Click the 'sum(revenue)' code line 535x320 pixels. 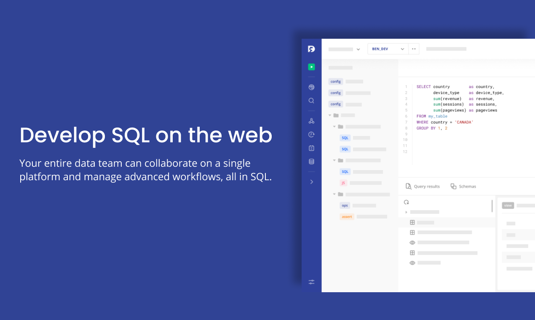(x=464, y=99)
